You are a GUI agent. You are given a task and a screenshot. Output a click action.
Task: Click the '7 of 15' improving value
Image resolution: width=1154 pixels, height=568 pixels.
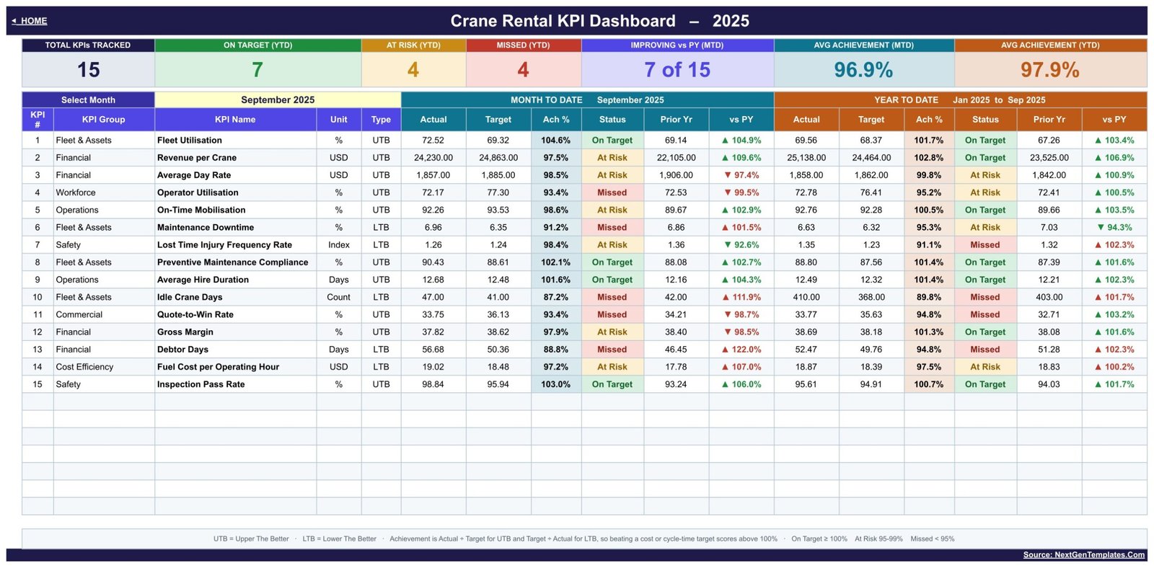coord(677,70)
